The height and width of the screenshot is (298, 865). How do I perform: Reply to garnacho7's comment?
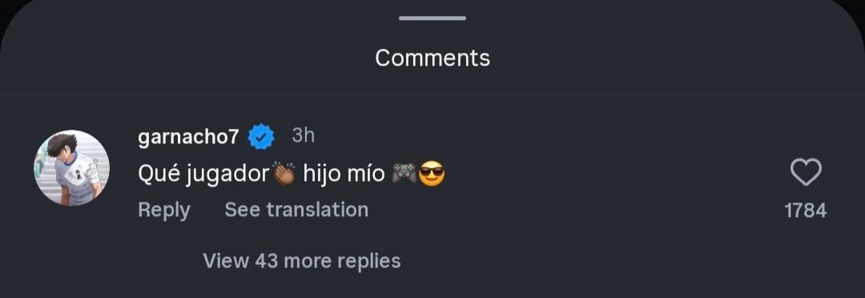coord(164,210)
